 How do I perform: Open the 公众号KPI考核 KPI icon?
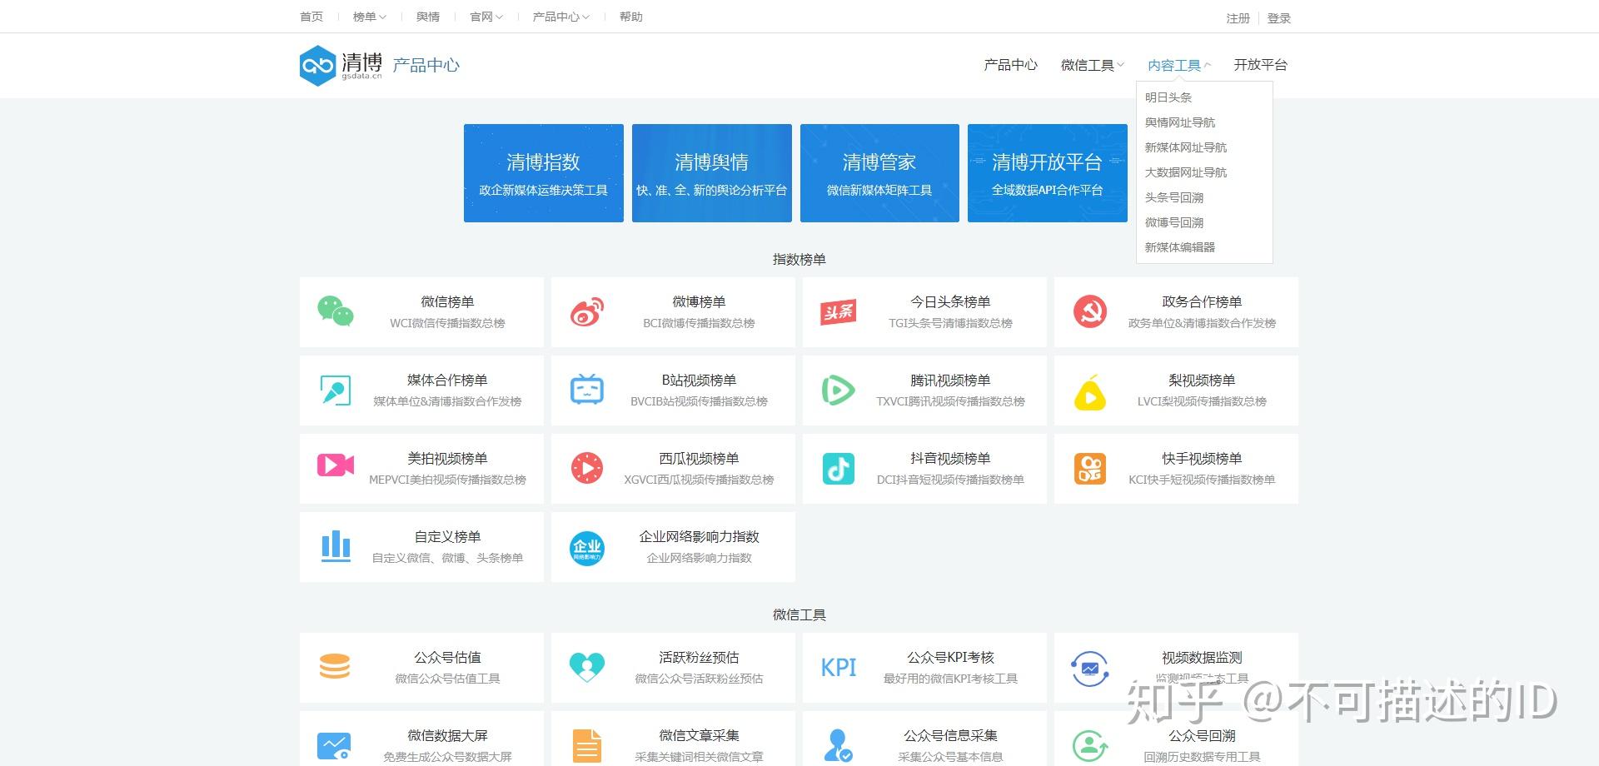coord(839,668)
